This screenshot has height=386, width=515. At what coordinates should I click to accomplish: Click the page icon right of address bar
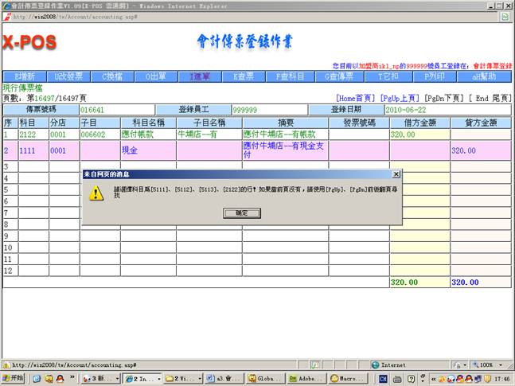click(x=505, y=16)
